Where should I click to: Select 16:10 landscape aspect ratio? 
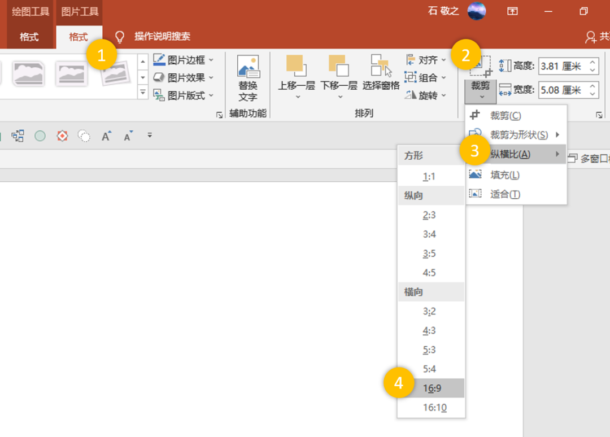point(432,408)
